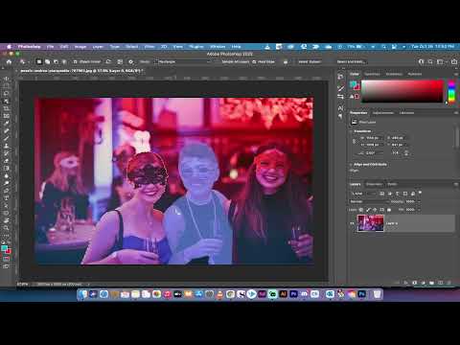Choose New Selection mode icon
Screen dimensions: 460x345
[x=39, y=61]
